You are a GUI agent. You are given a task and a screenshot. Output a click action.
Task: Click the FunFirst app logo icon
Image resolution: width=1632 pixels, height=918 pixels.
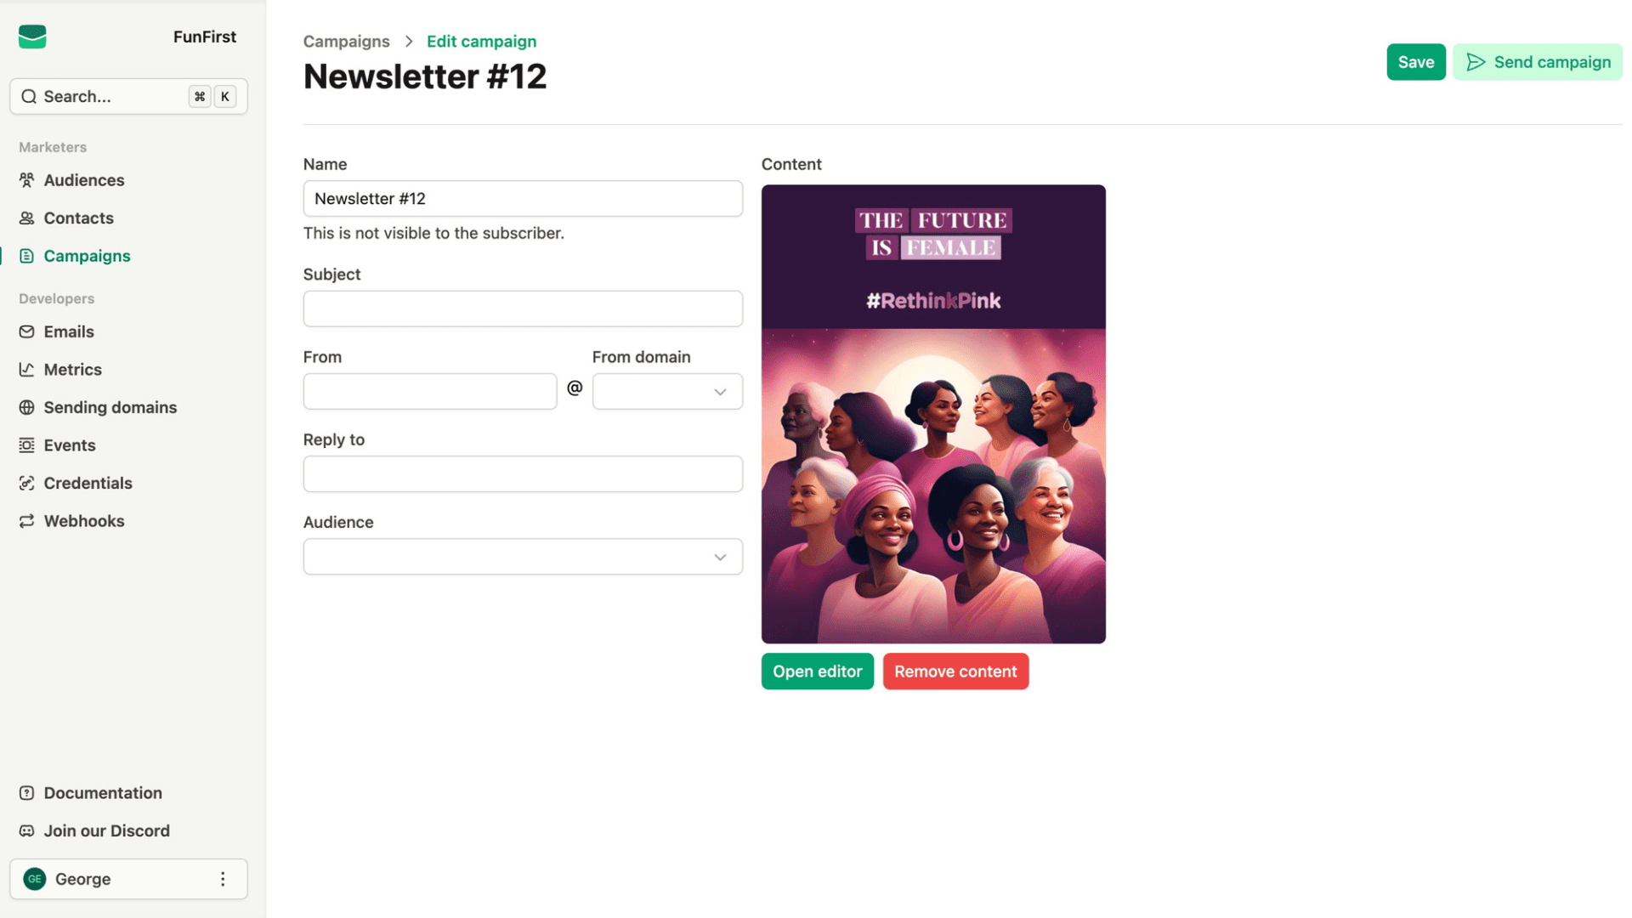31,36
